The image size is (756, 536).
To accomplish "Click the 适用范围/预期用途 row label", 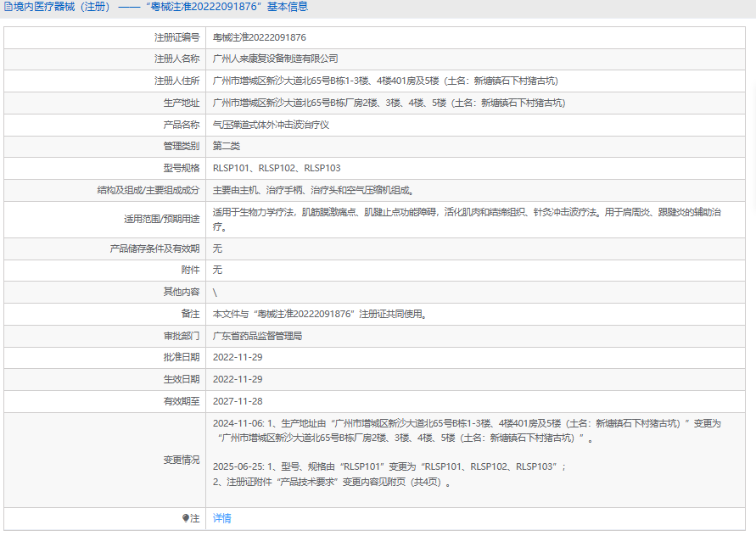I will 161,220.
